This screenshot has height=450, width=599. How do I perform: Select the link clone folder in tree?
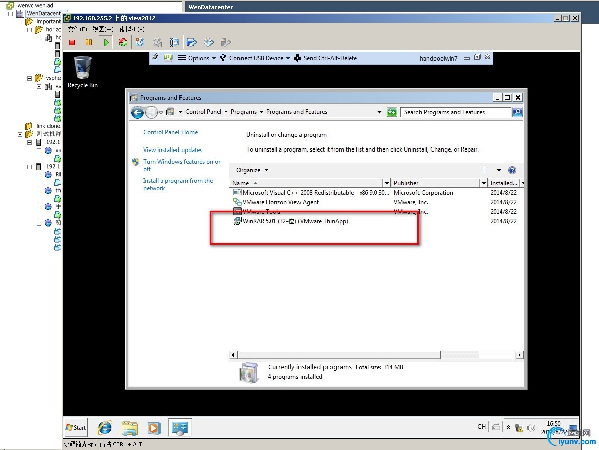point(42,126)
